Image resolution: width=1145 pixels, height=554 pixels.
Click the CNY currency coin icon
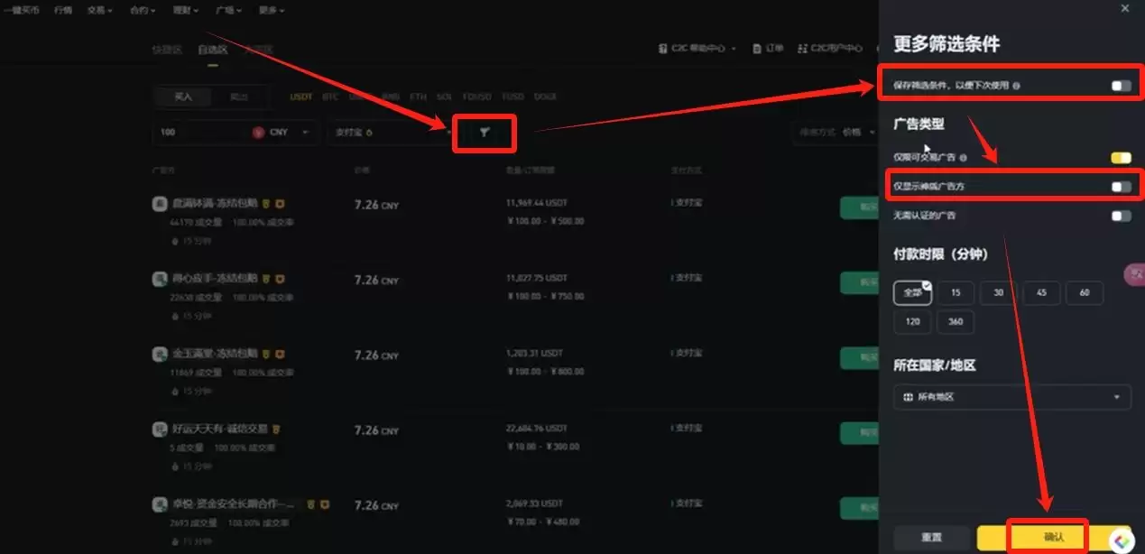(x=259, y=133)
